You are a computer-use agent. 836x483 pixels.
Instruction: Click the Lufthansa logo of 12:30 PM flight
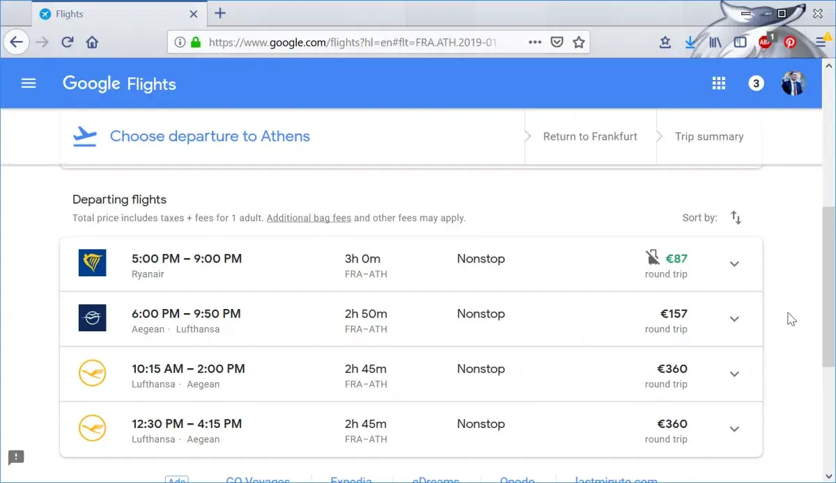(92, 428)
